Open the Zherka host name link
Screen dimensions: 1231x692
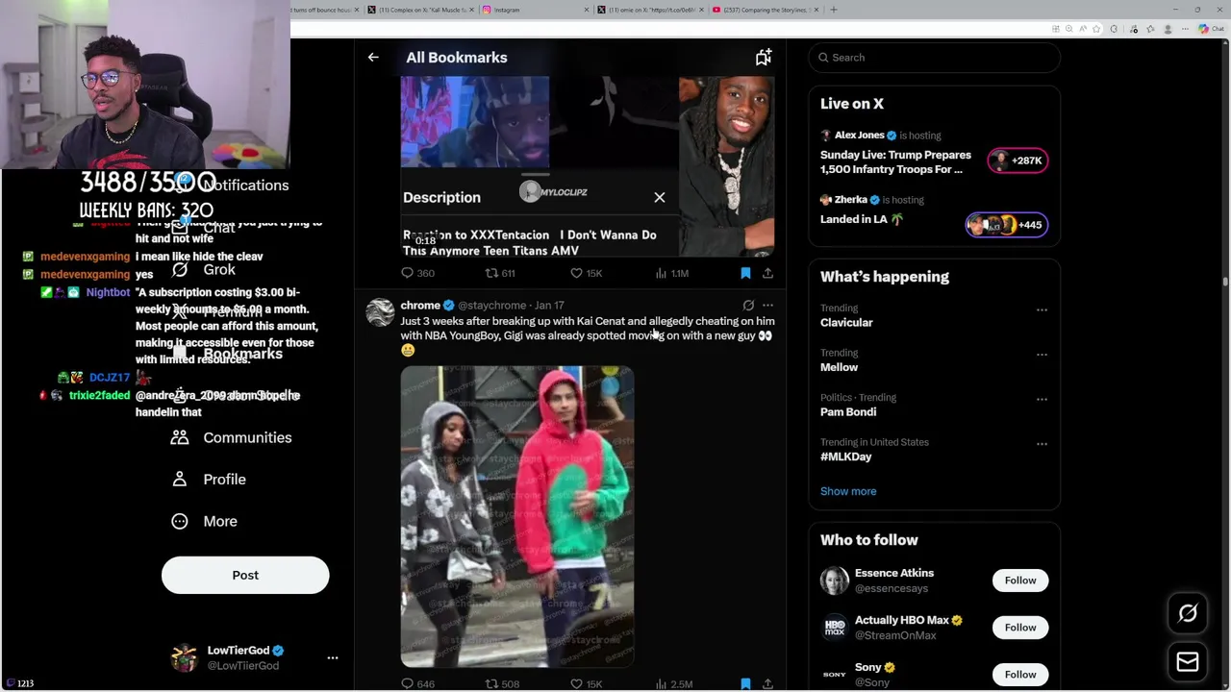pyautogui.click(x=851, y=200)
